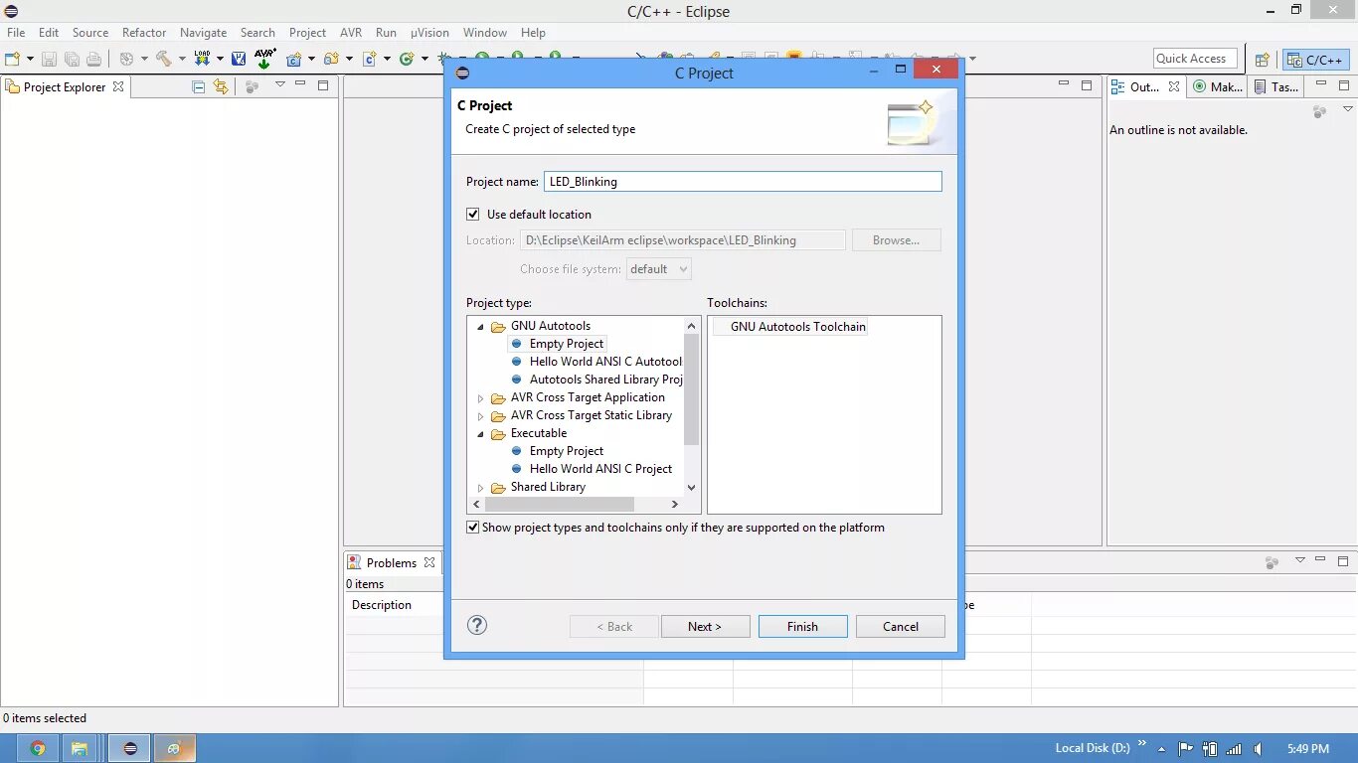Click the New C Source File toolbar icon
Viewport: 1358px width, 763px height.
pyautogui.click(x=370, y=59)
